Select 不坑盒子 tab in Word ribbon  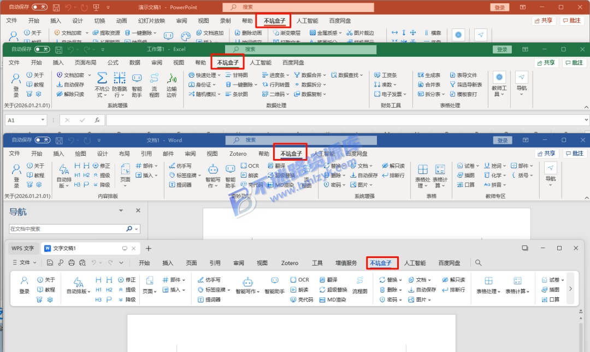[x=291, y=154]
